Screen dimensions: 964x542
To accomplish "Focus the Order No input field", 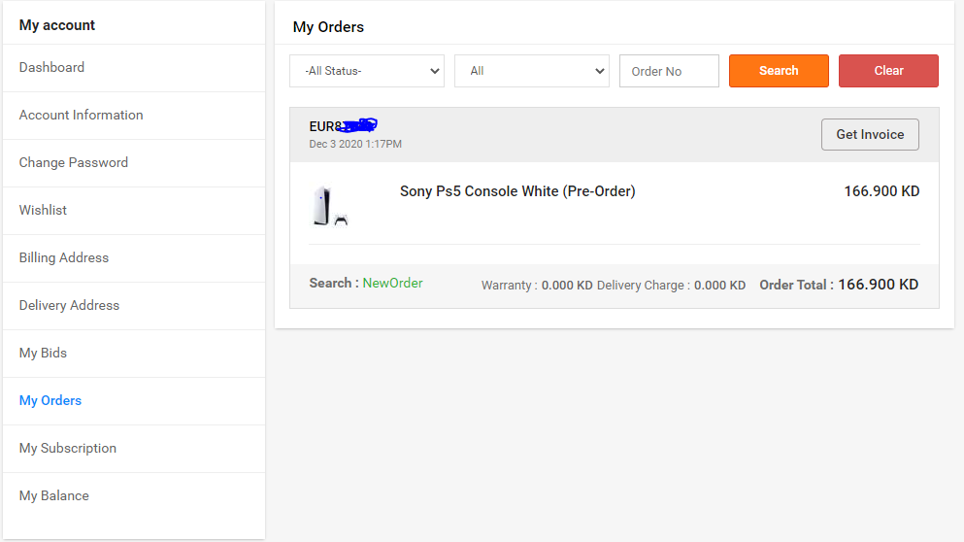I will 669,71.
